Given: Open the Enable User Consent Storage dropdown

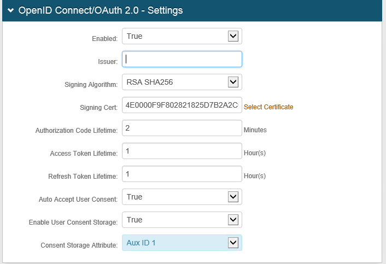Looking at the screenshot, I should (182, 220).
